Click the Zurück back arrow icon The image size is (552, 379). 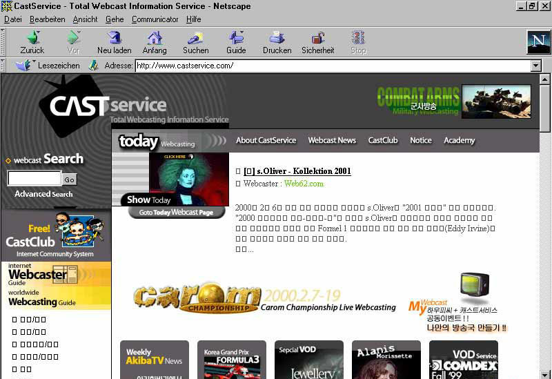(32, 37)
